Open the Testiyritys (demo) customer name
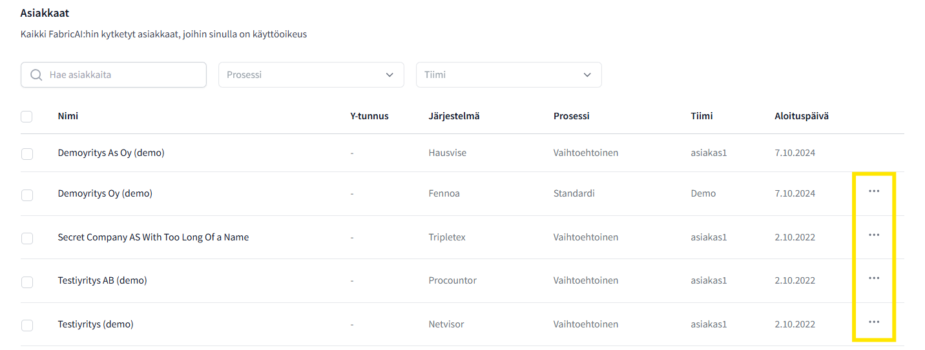This screenshot has height=350, width=925. click(96, 324)
